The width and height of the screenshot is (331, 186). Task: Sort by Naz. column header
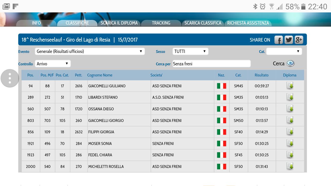(x=221, y=75)
